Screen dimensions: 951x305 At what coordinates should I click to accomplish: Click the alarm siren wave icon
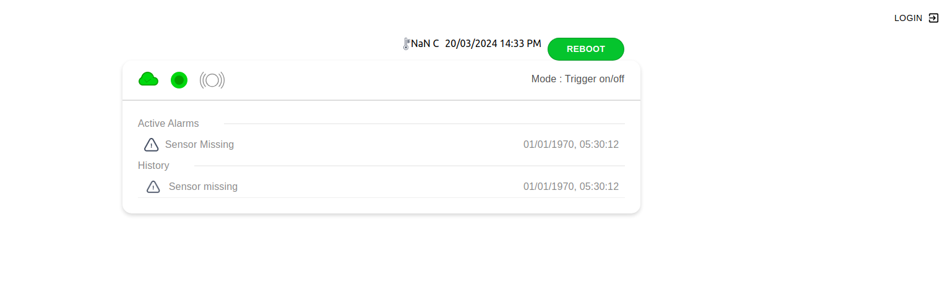(x=212, y=80)
